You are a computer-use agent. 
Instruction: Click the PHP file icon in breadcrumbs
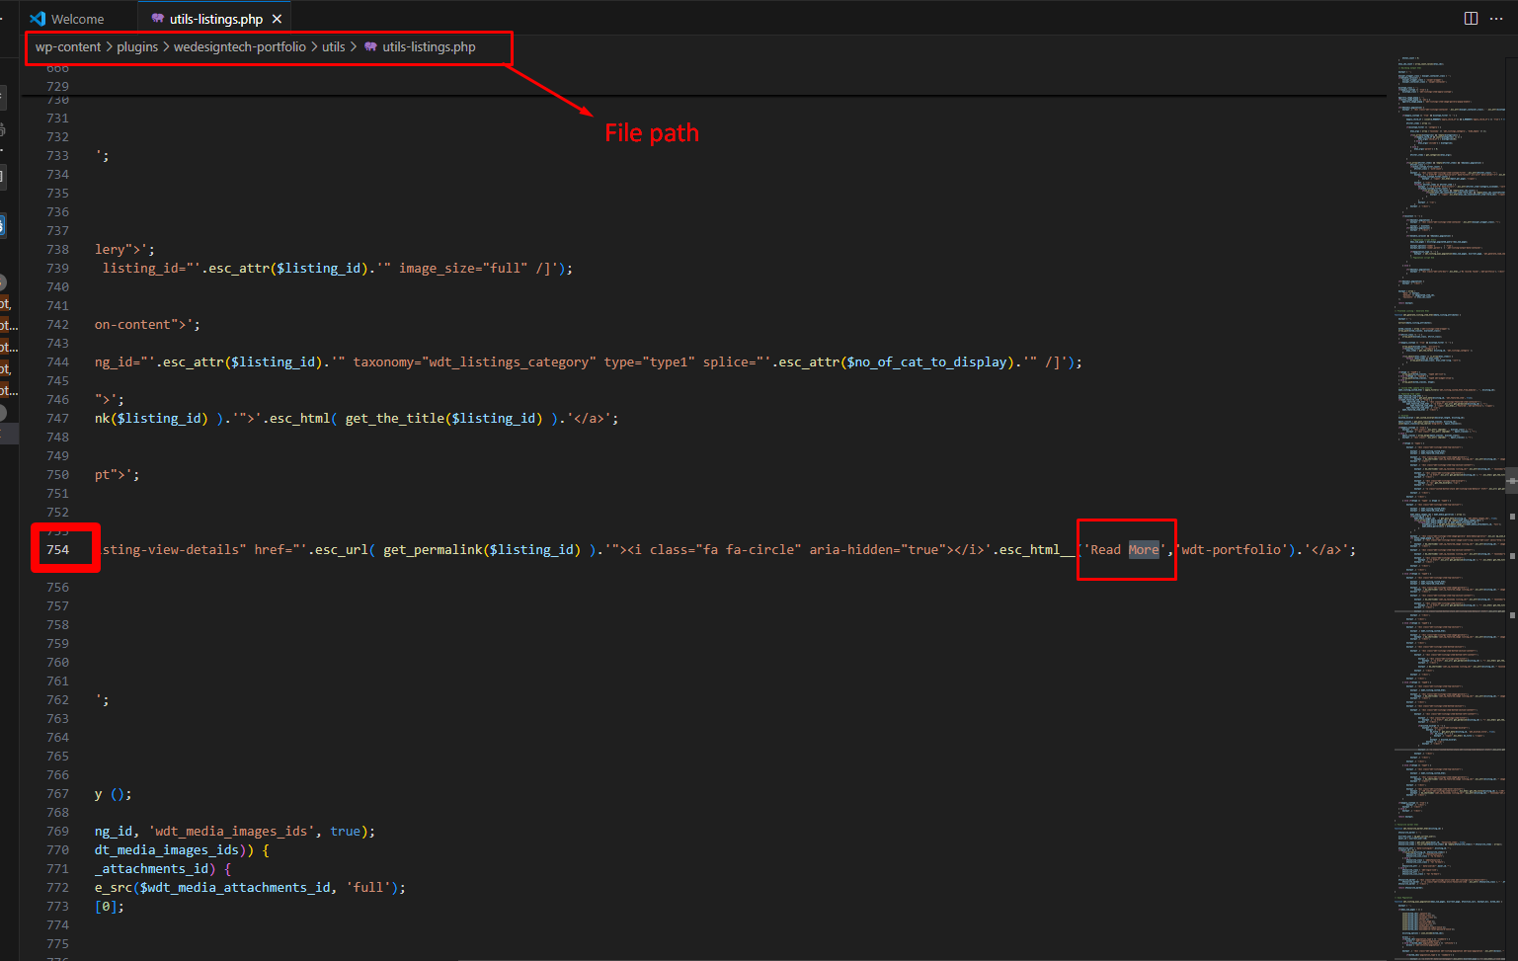[x=370, y=46]
